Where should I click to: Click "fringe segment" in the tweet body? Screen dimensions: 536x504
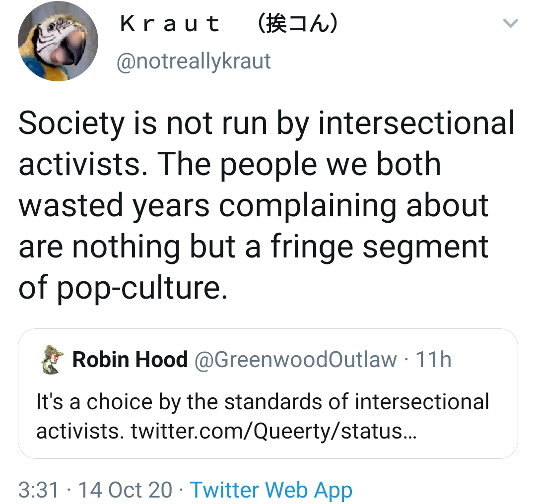click(380, 247)
